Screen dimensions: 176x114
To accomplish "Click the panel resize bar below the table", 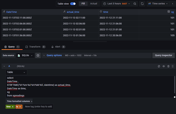I will [x=90, y=41].
